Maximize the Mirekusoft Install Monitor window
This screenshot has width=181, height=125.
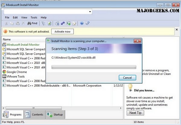[x=168, y=5]
